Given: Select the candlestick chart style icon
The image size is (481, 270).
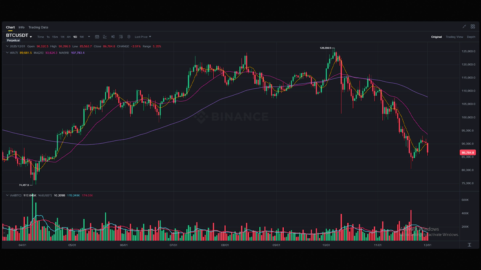Looking at the screenshot, I should coord(113,37).
